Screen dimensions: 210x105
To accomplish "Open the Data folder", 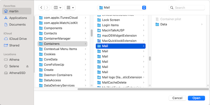I will coord(179,24).
